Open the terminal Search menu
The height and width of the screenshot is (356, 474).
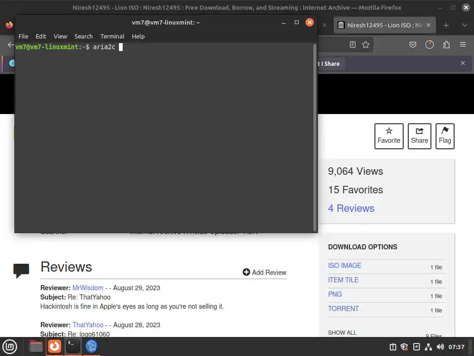(83, 36)
